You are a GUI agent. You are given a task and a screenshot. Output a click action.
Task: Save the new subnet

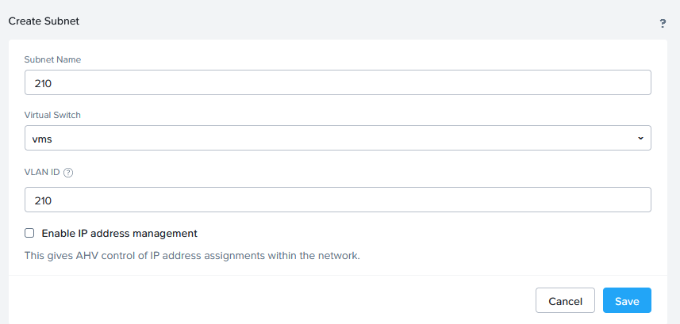point(627,301)
